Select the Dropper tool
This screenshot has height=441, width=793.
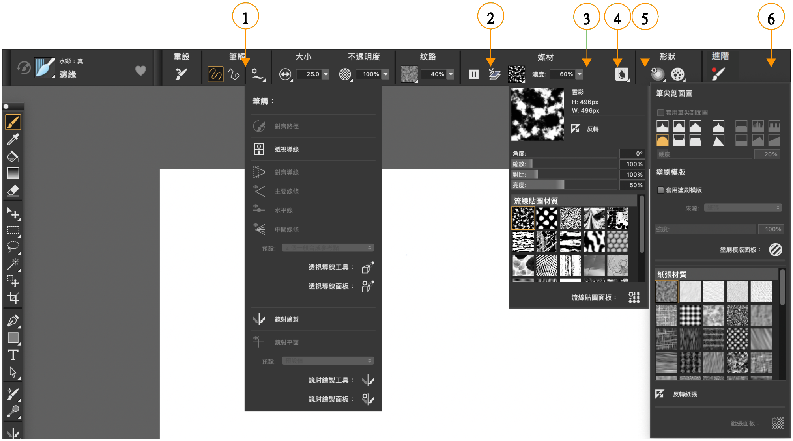[x=13, y=139]
